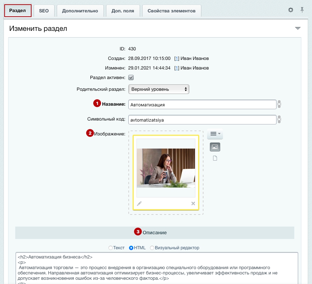Click the ID value 430
Screen dimensions: 312x284
[x=132, y=49]
